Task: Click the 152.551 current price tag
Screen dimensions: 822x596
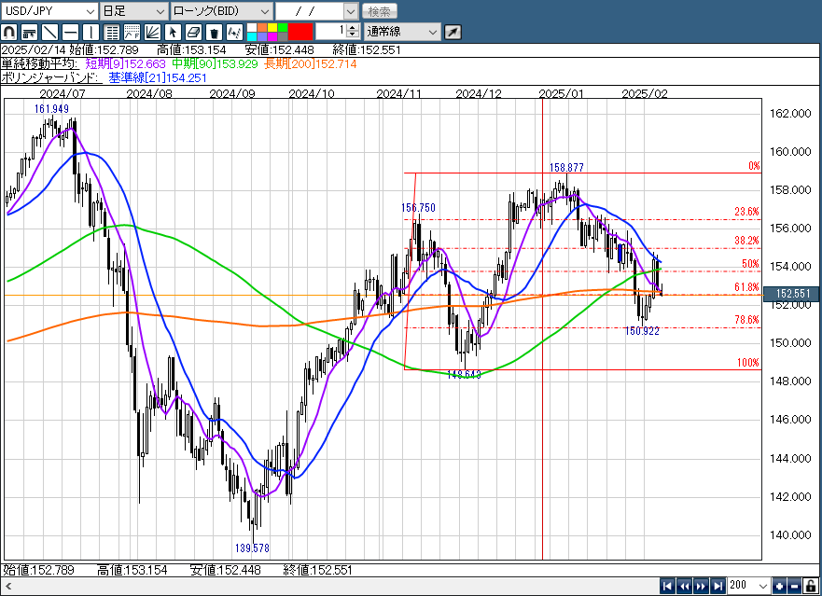Action: click(x=792, y=294)
